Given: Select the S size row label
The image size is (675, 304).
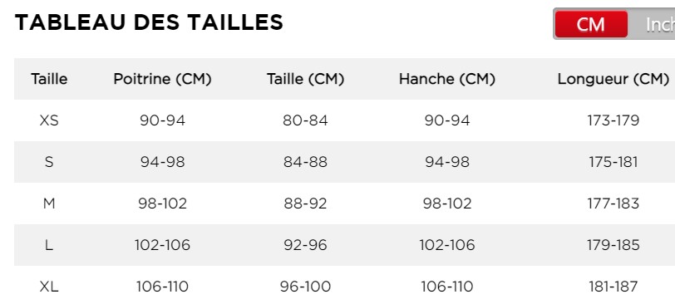Looking at the screenshot, I should tap(49, 162).
